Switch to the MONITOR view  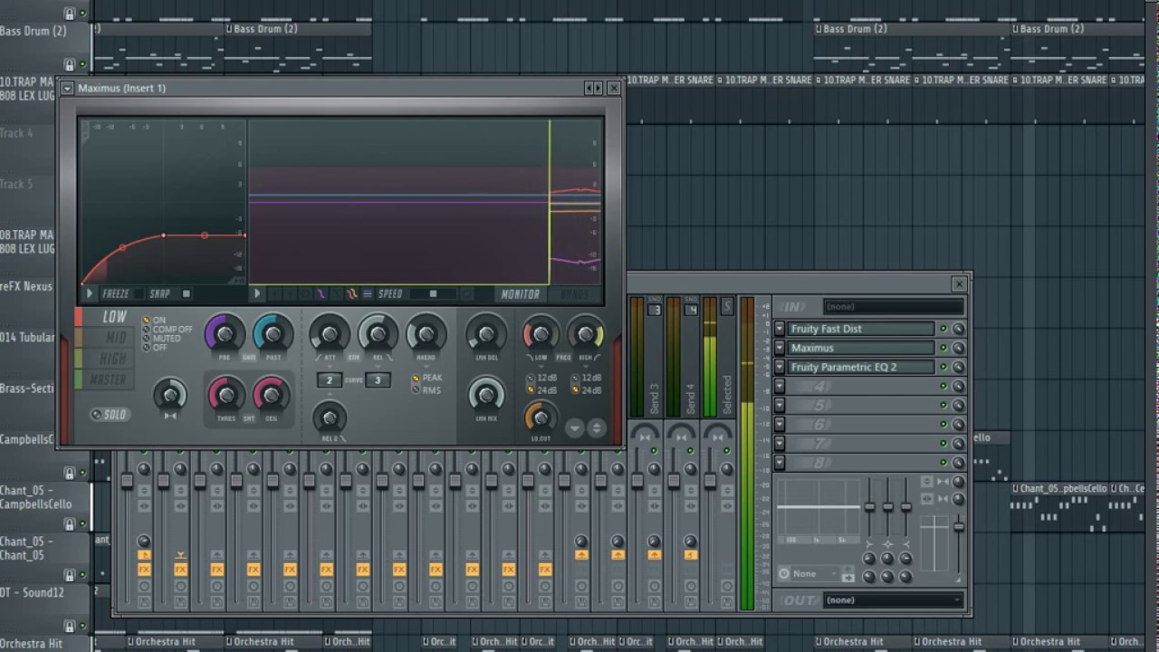[520, 293]
